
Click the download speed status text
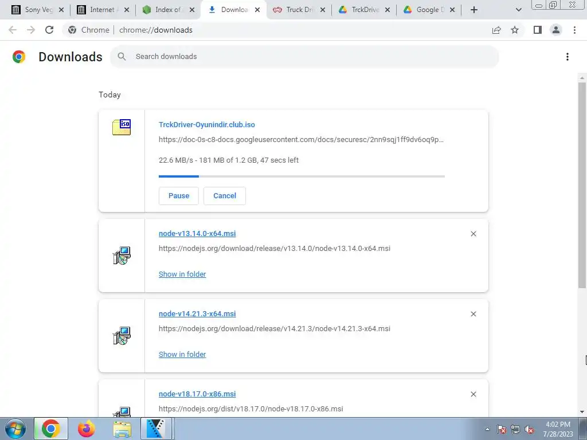tap(229, 160)
